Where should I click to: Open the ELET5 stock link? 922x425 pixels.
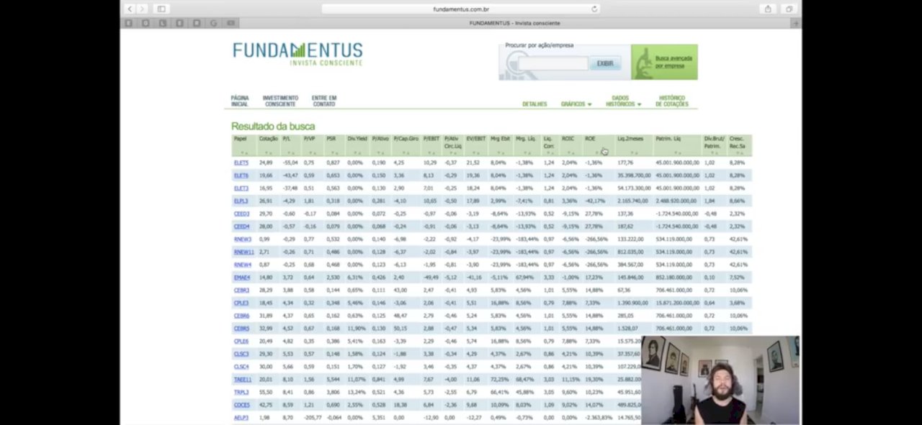(241, 163)
